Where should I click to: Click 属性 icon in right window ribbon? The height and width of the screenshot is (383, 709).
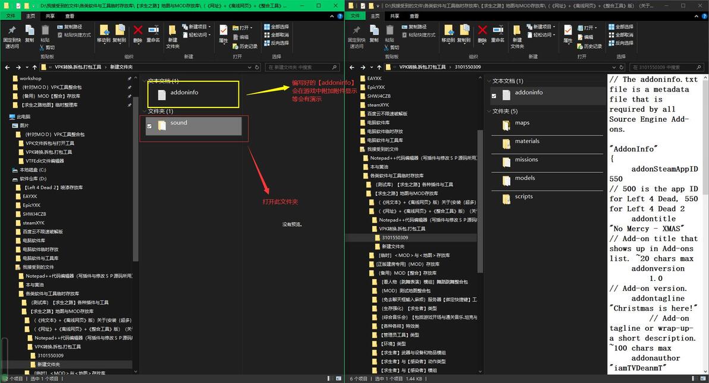click(x=568, y=30)
